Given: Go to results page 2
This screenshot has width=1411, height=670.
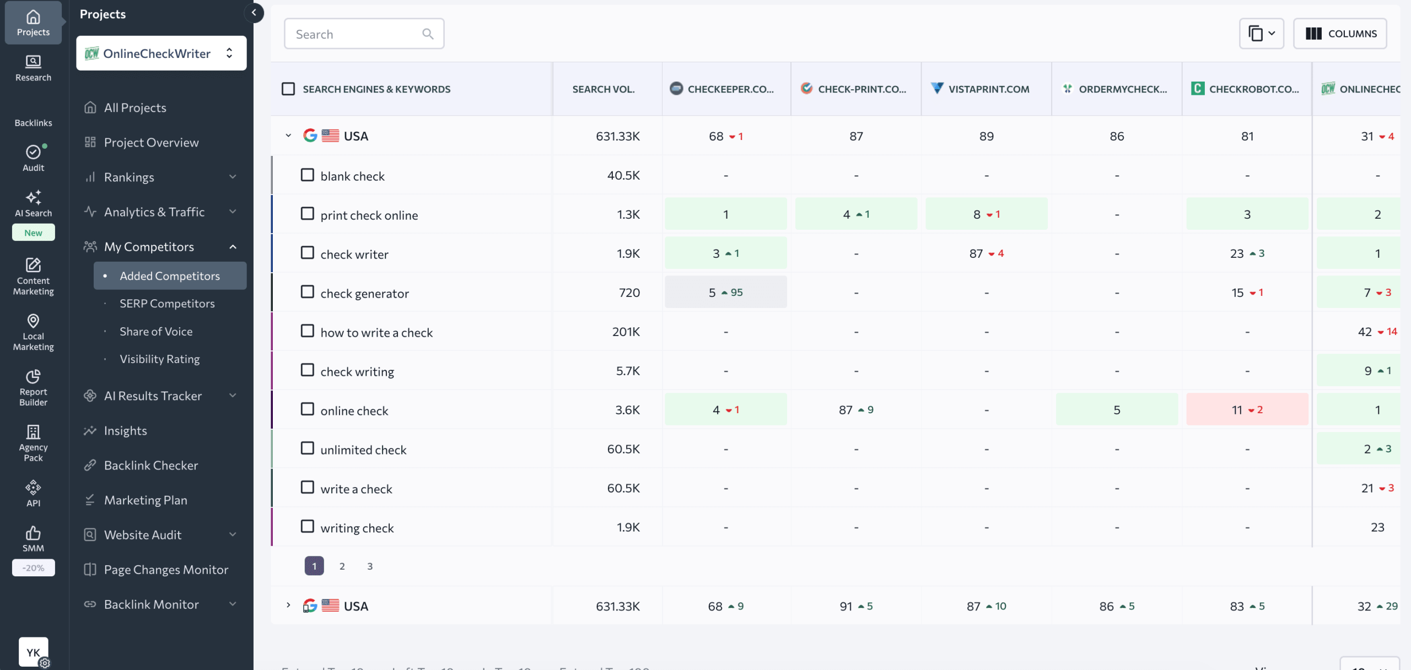Looking at the screenshot, I should 342,566.
